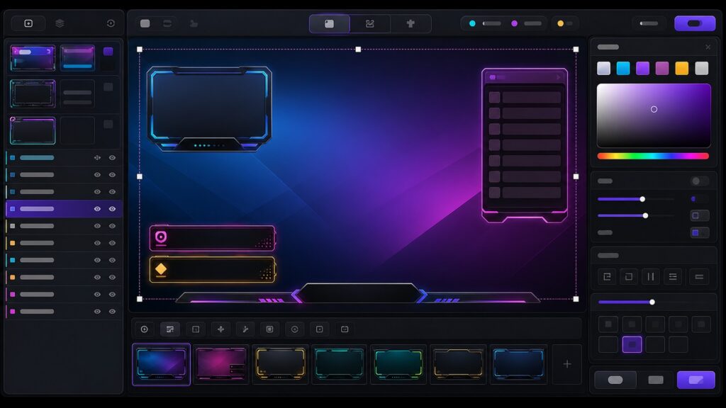Screen dimensions: 726x408
Task: Select the highlighted purple layer row
Action: [x=64, y=209]
